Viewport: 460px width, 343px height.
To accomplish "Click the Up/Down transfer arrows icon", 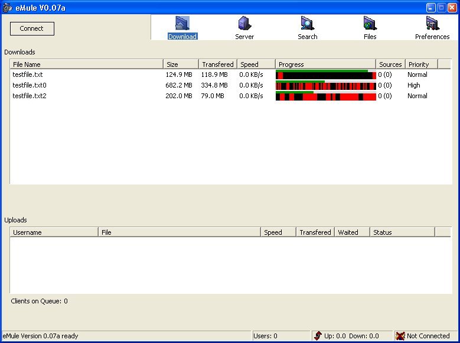I will tap(318, 336).
